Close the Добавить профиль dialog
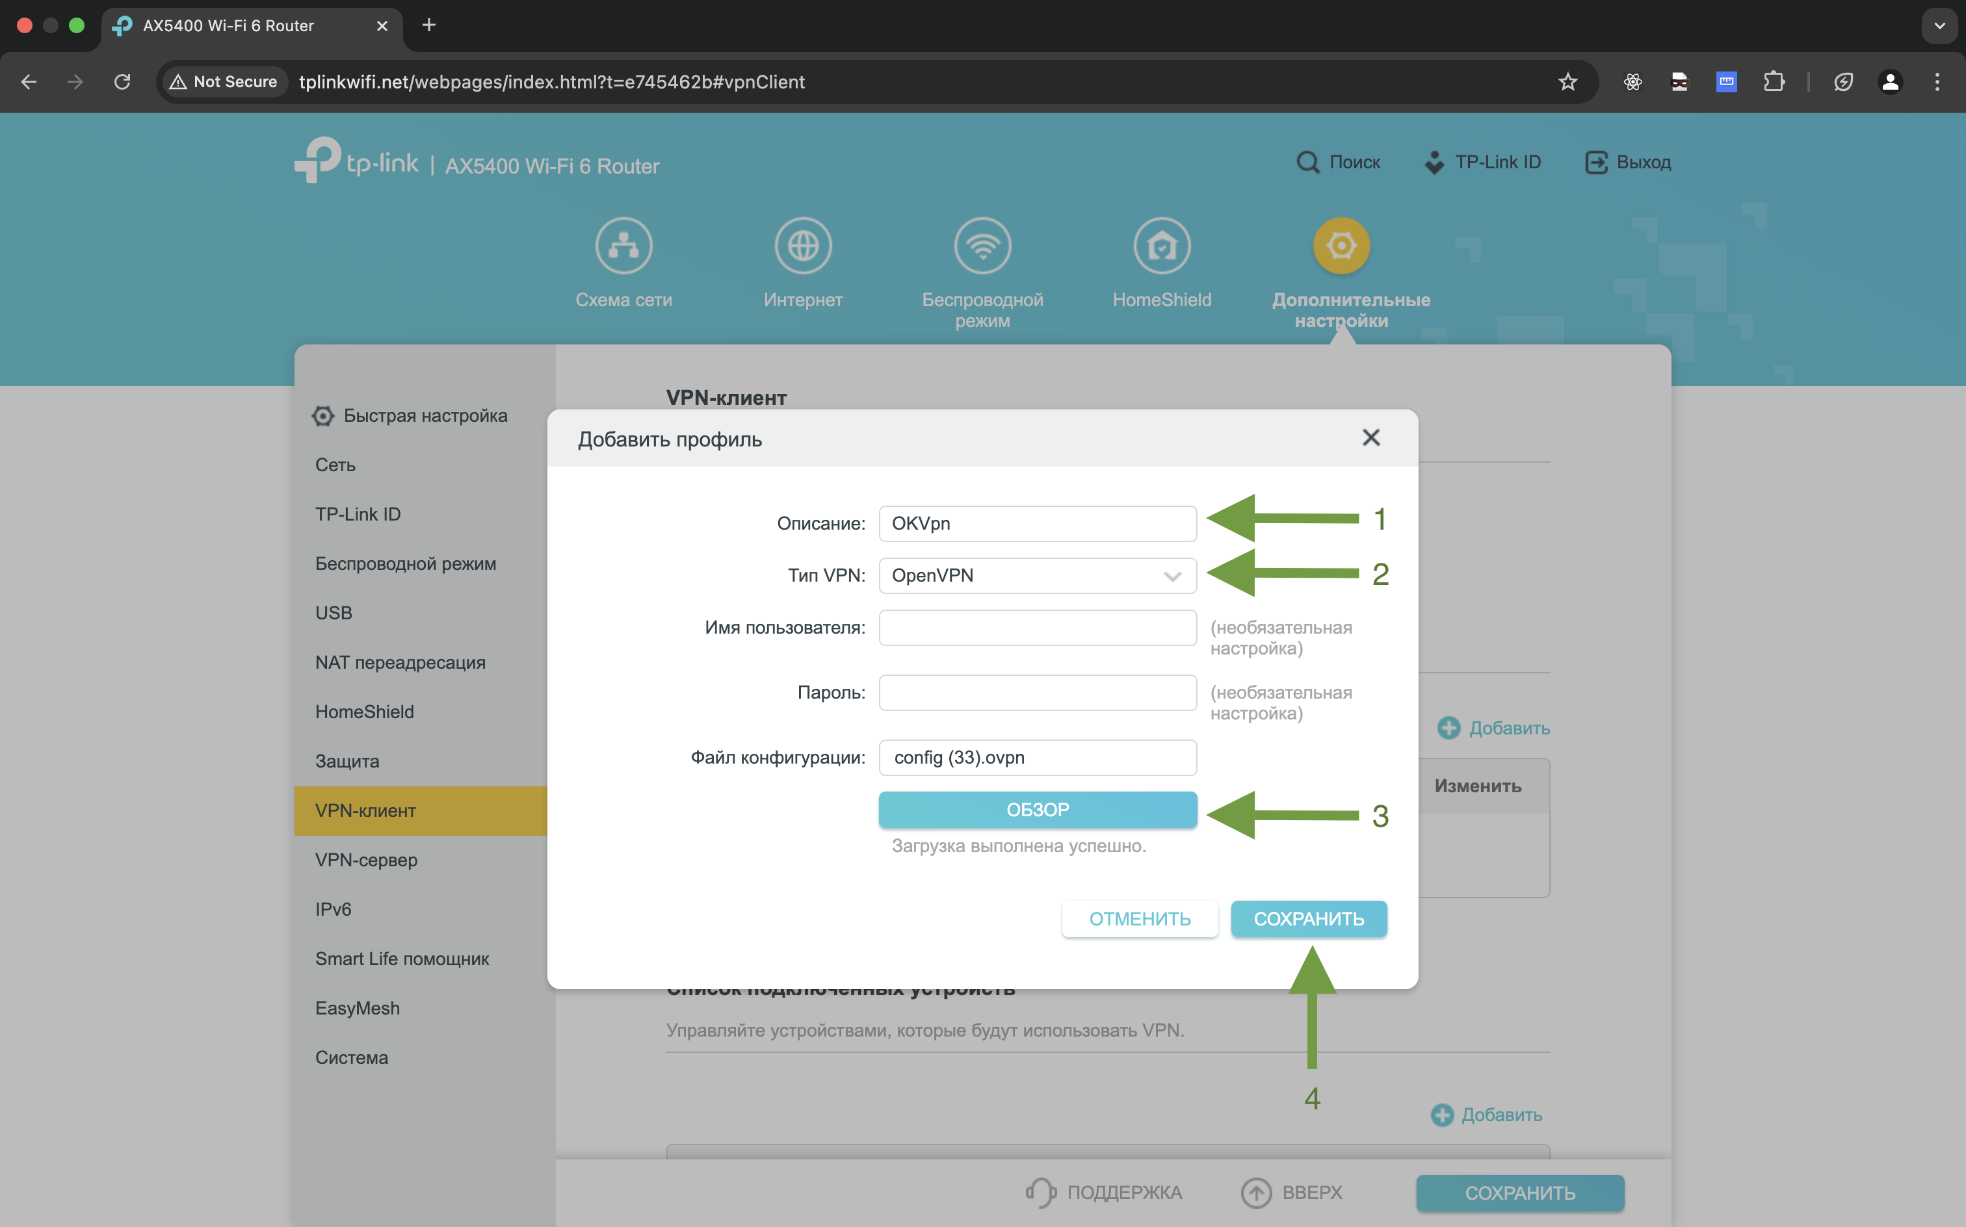1966x1227 pixels. (1371, 438)
